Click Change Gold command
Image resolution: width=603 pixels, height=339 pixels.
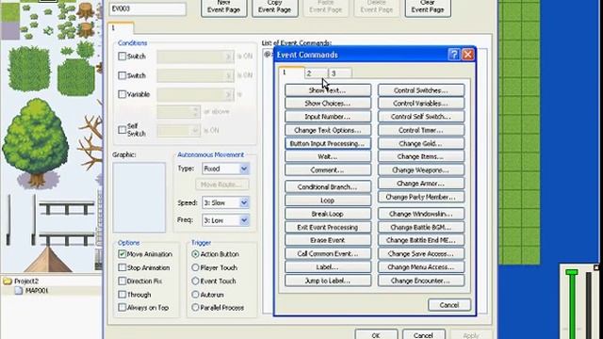point(421,143)
